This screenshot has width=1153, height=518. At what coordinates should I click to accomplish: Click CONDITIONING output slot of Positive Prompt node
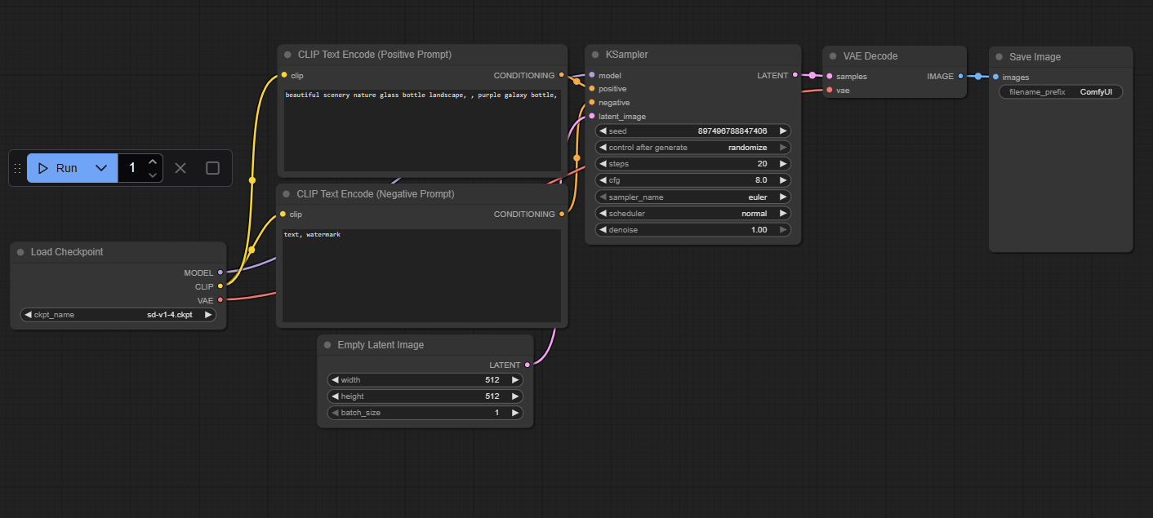coord(561,75)
